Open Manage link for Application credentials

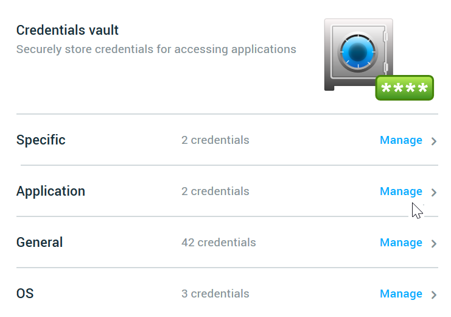click(400, 191)
